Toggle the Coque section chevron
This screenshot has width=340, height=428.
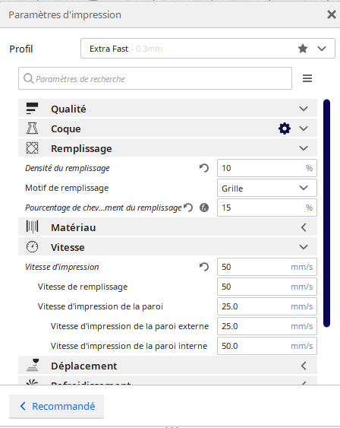tap(304, 128)
